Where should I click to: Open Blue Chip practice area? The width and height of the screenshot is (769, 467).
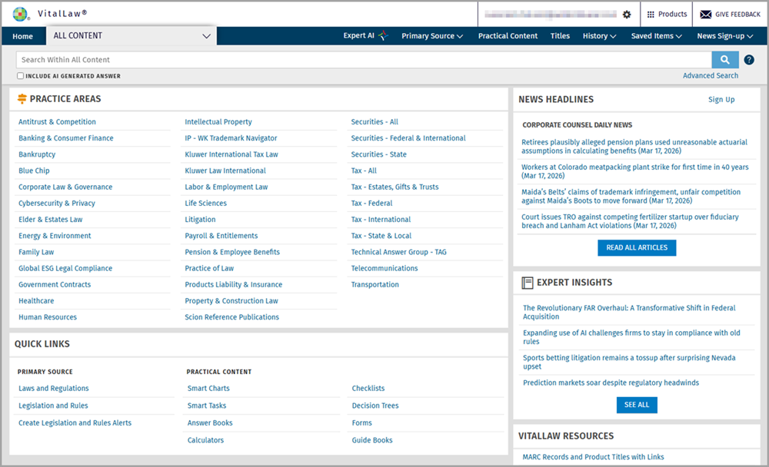coord(34,171)
